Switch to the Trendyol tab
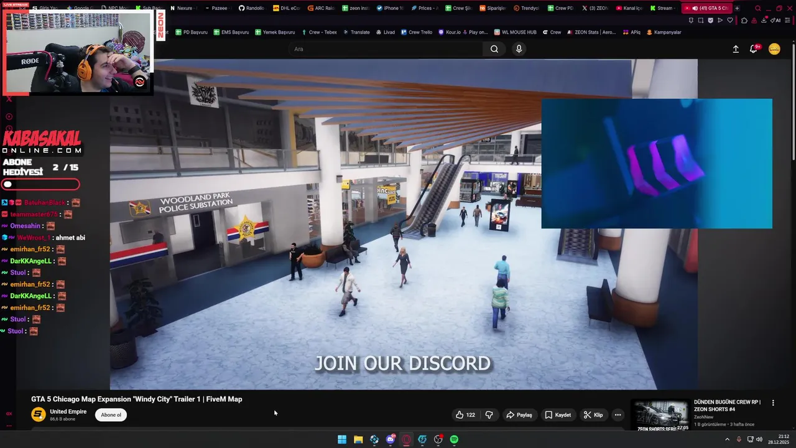 click(526, 8)
